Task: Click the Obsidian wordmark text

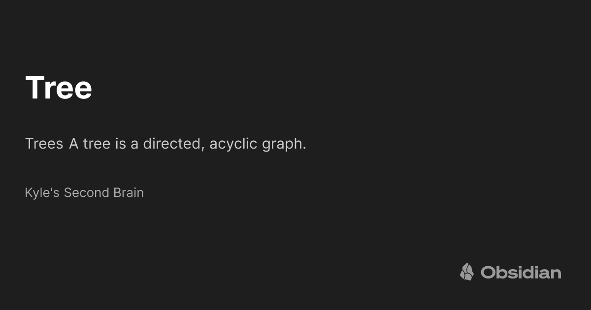Action: coord(521,273)
